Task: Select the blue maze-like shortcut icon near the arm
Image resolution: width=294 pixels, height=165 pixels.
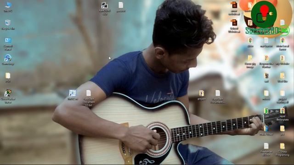Action: tap(73, 95)
